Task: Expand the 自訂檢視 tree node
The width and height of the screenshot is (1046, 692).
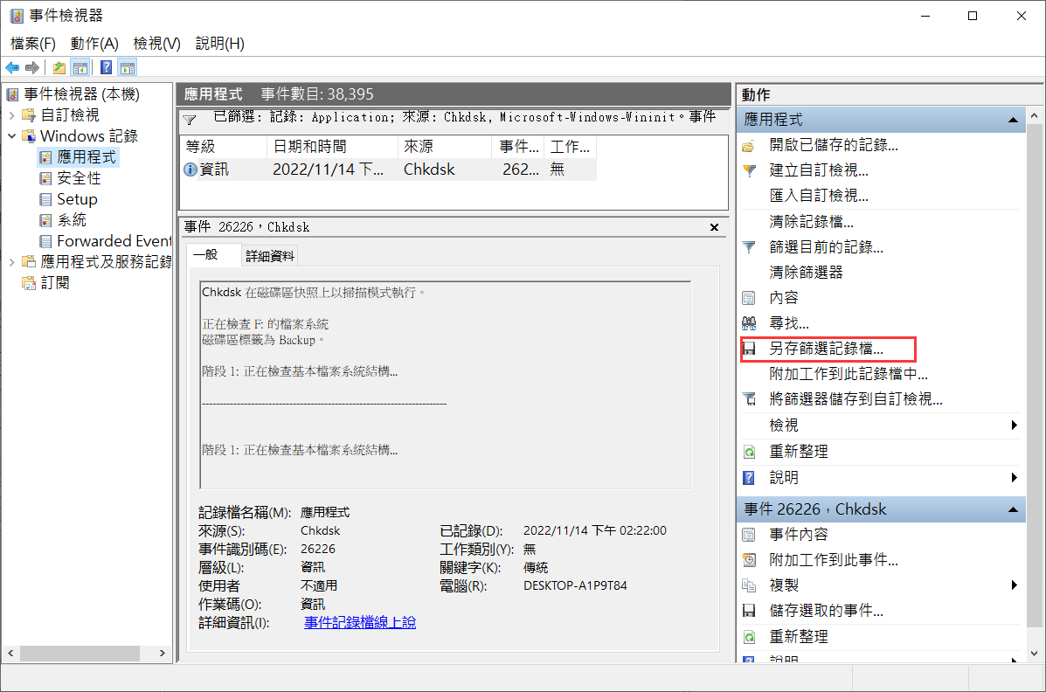Action: [12, 115]
